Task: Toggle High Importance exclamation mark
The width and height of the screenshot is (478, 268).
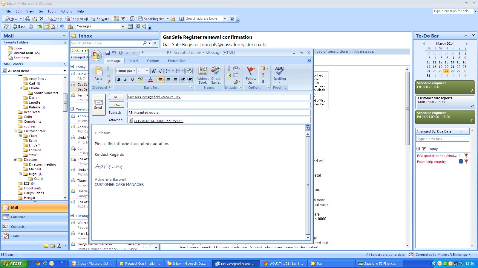Action: click(x=263, y=75)
